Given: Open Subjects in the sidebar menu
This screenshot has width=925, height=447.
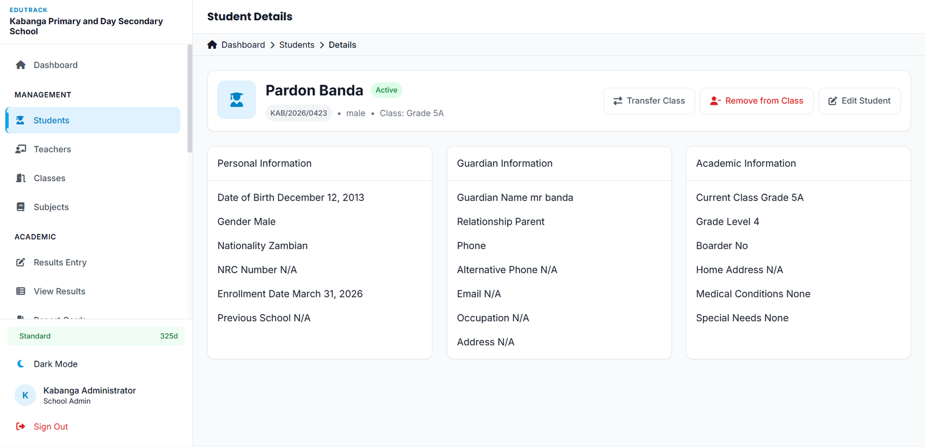Looking at the screenshot, I should point(92,207).
